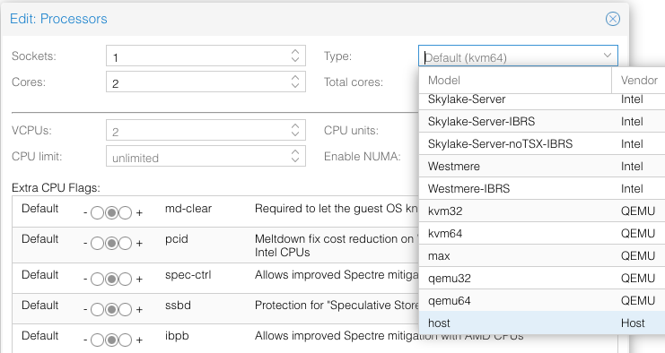Choose Westmere CPU model
Viewport: 665px width, 353px height.
click(x=542, y=167)
